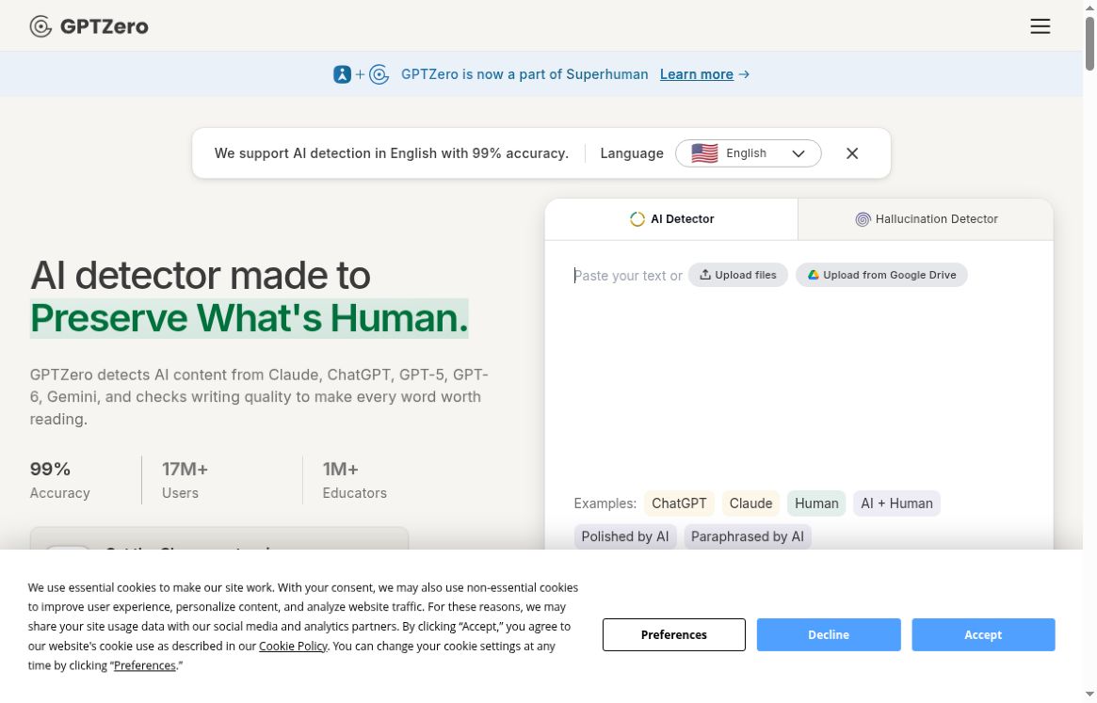
Task: Choose the Paraphrased by AI example
Action: [x=748, y=536]
